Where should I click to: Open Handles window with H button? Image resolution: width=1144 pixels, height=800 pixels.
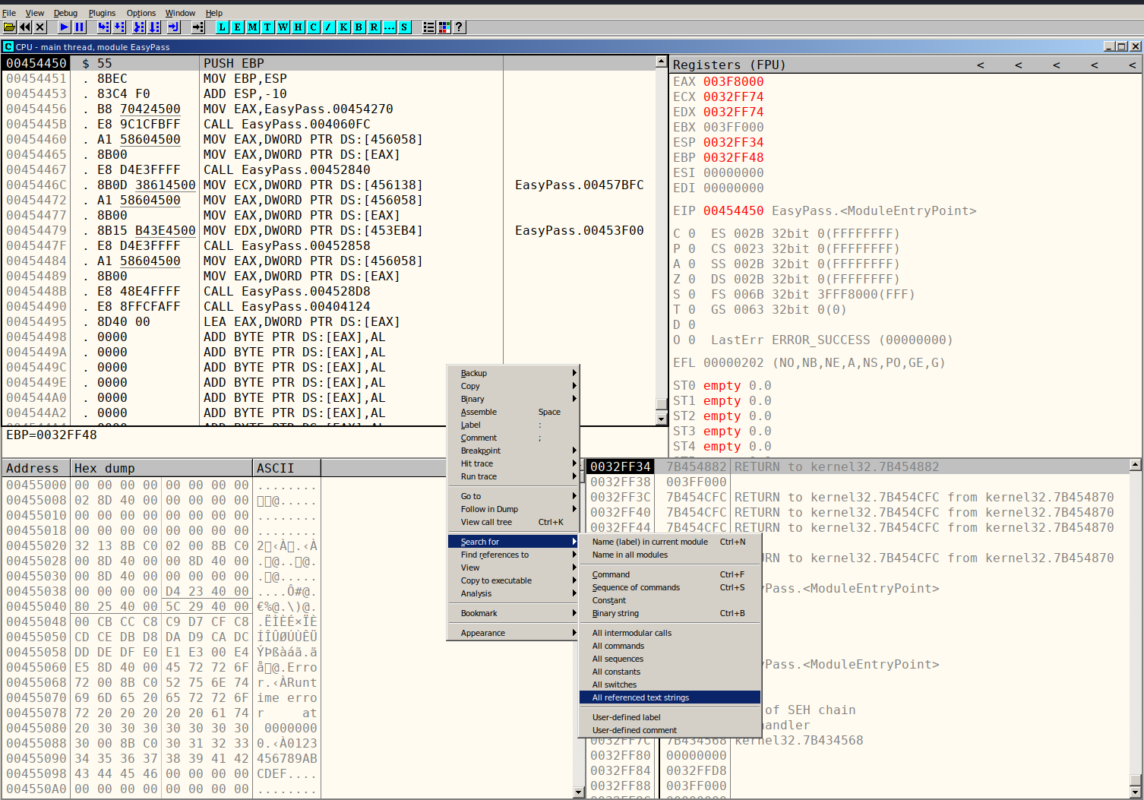click(299, 27)
